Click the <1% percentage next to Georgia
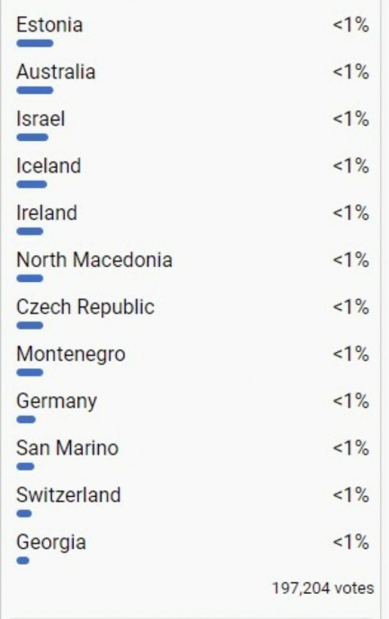This screenshot has height=619, width=389. pos(351,542)
